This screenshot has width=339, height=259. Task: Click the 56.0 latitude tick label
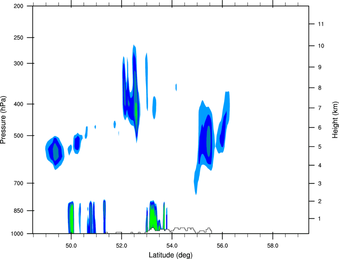(x=222, y=246)
